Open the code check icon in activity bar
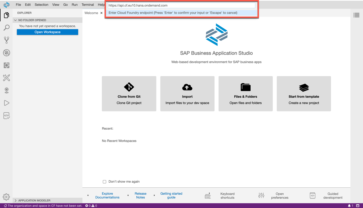Screen dimensions: 363x208 (6, 116)
